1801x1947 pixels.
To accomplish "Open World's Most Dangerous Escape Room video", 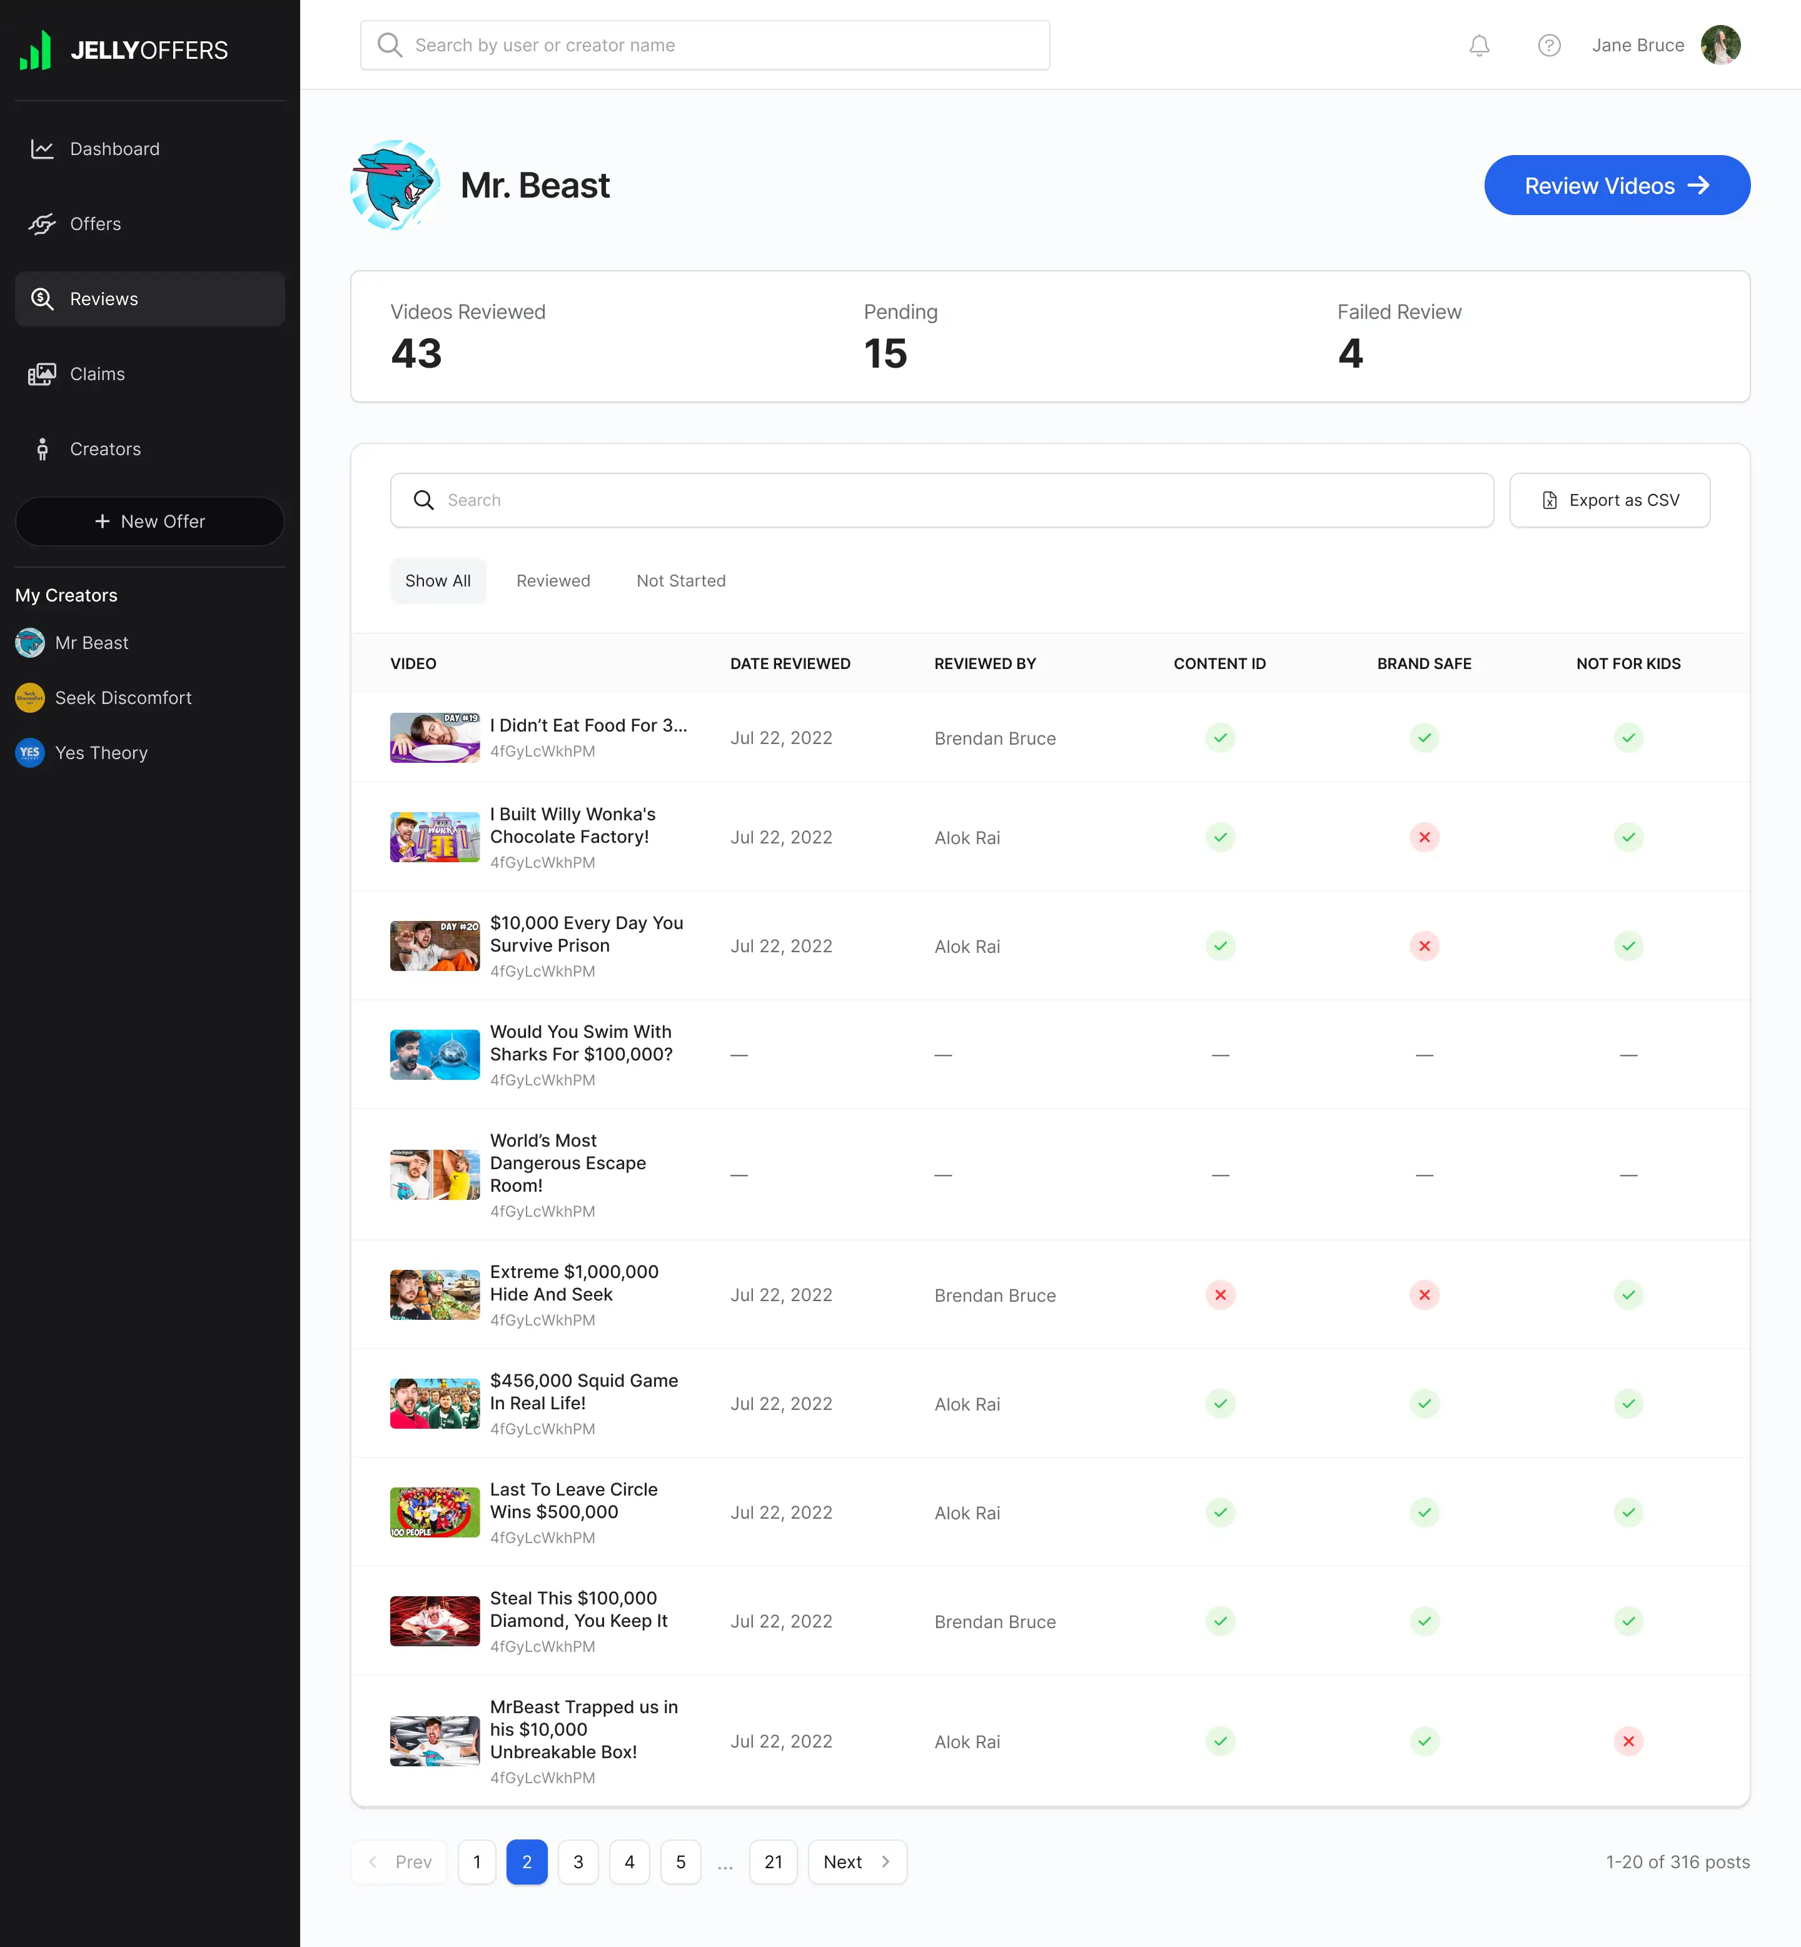I will tap(568, 1162).
